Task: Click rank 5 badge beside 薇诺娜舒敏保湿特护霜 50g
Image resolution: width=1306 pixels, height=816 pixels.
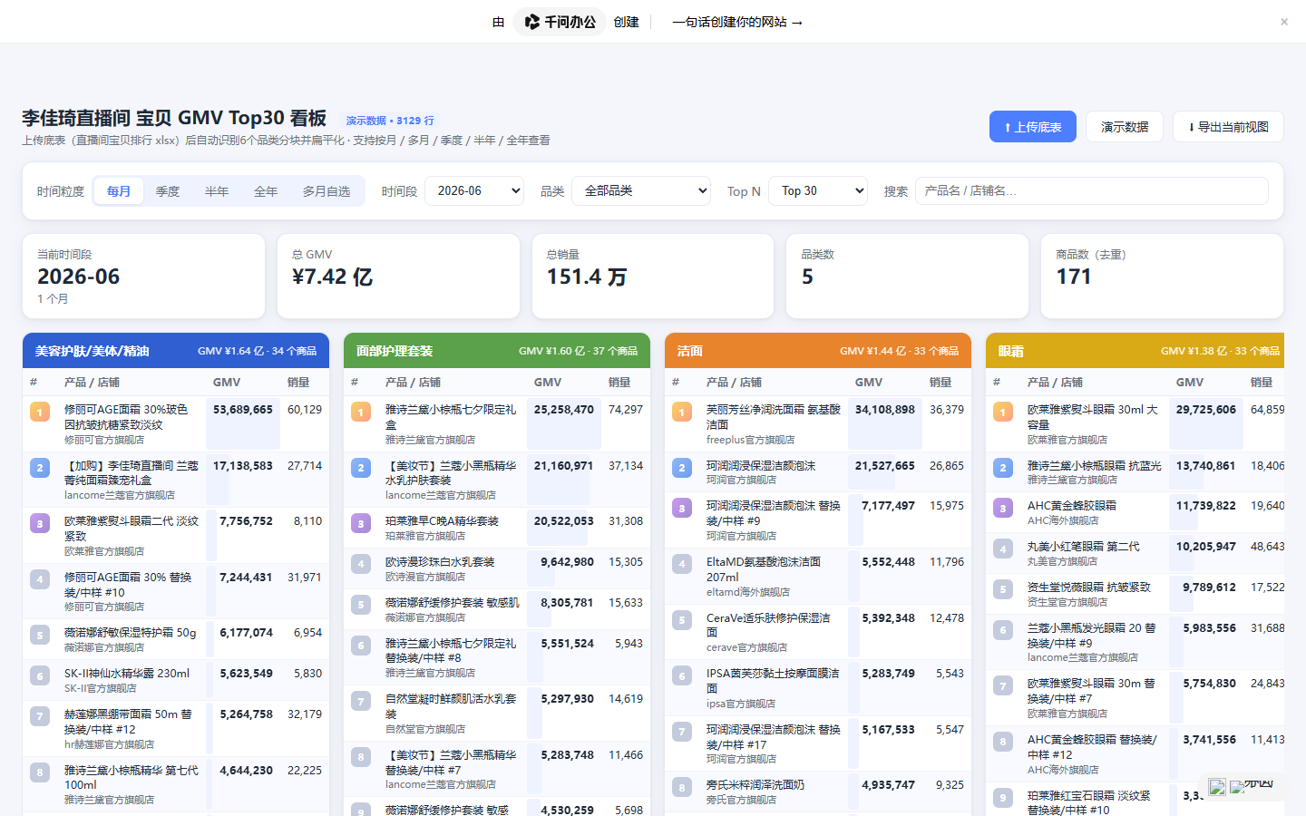Action: coord(40,635)
